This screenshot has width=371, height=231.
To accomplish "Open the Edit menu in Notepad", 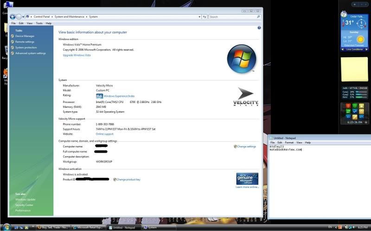I will (x=280, y=143).
